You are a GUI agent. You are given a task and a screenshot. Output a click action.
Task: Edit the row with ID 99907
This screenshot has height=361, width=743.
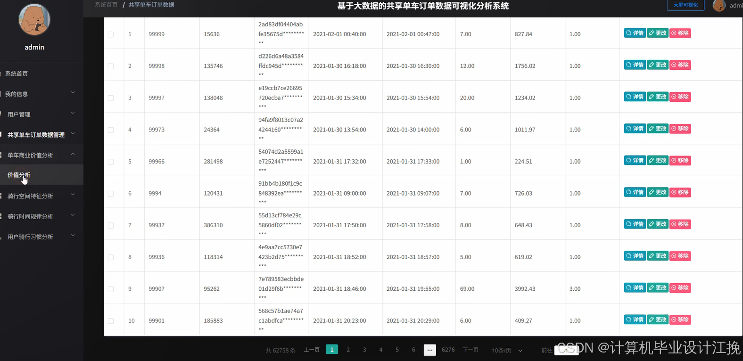tap(658, 287)
